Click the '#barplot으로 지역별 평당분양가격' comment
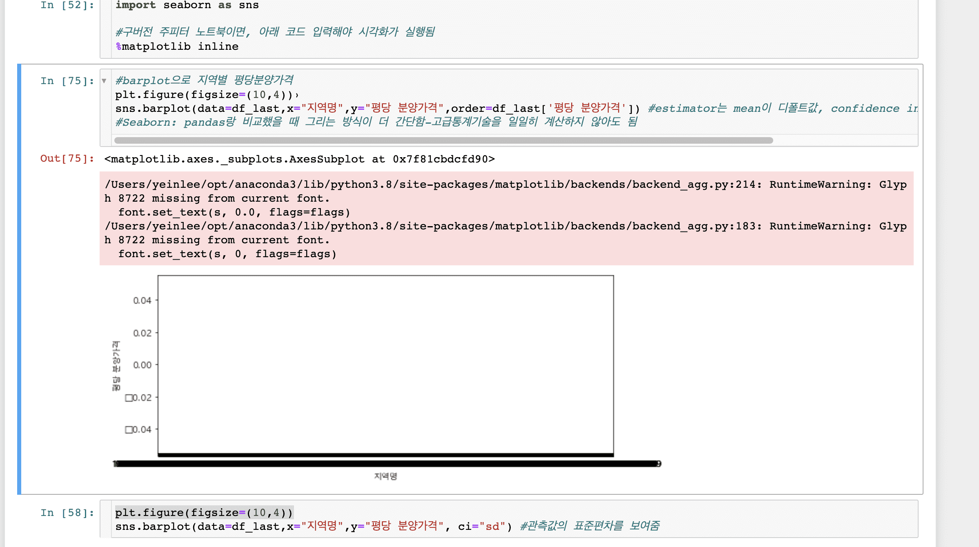 point(204,80)
